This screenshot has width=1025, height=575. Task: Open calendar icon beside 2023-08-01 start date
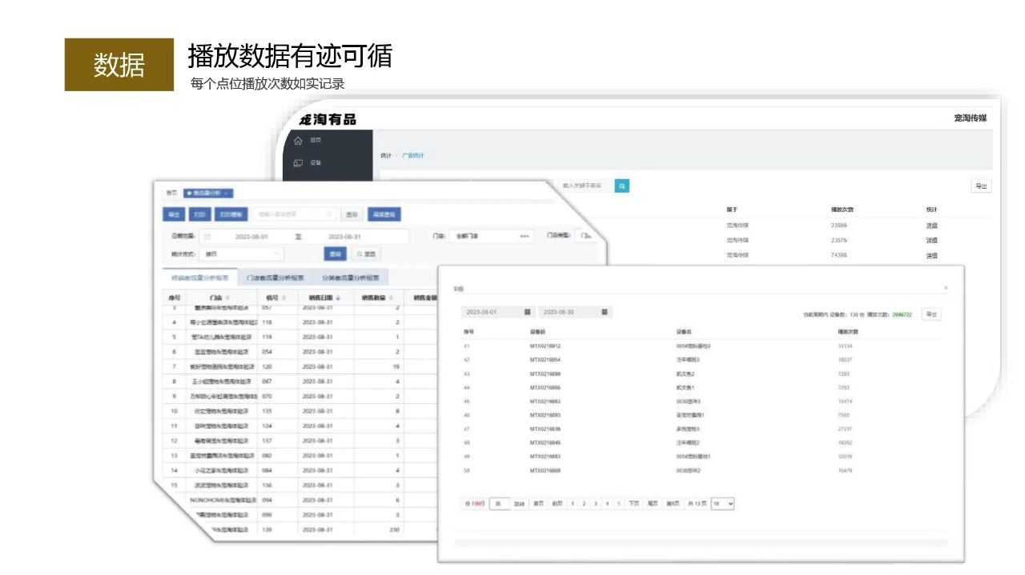tap(527, 312)
